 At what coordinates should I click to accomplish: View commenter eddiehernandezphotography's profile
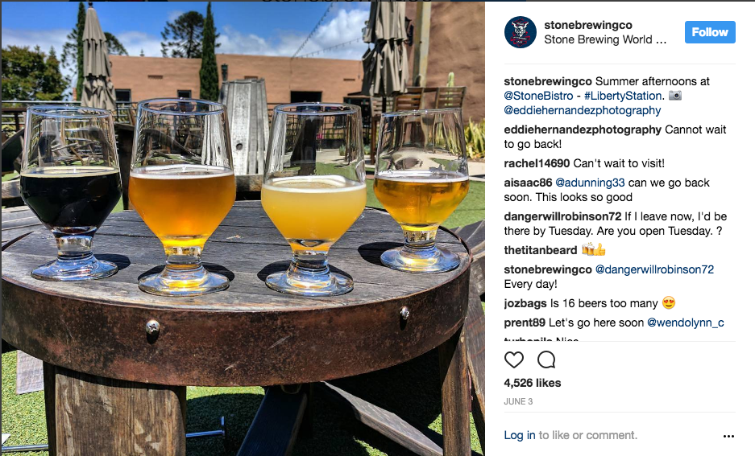pyautogui.click(x=583, y=129)
